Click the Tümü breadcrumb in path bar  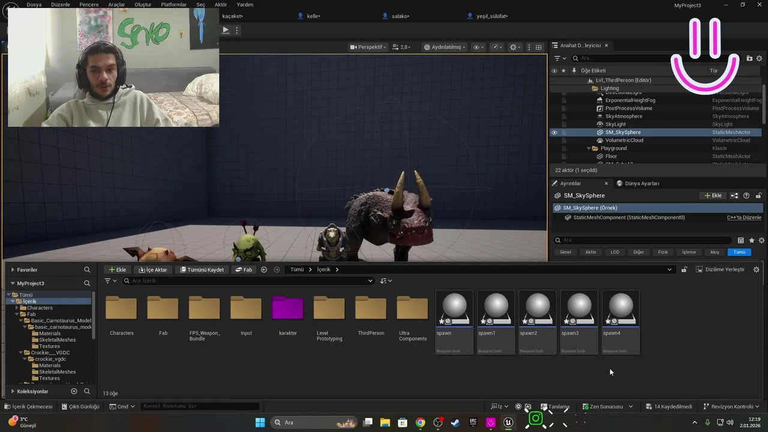297,270
